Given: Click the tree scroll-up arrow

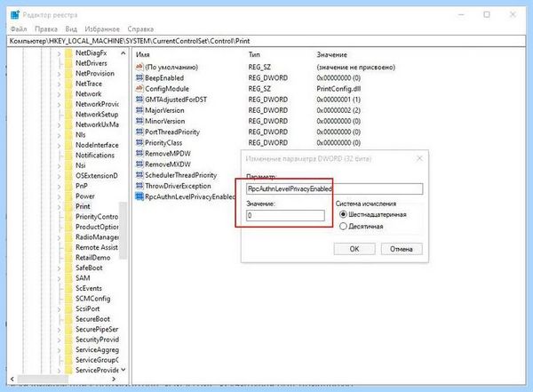Looking at the screenshot, I should point(123,53).
